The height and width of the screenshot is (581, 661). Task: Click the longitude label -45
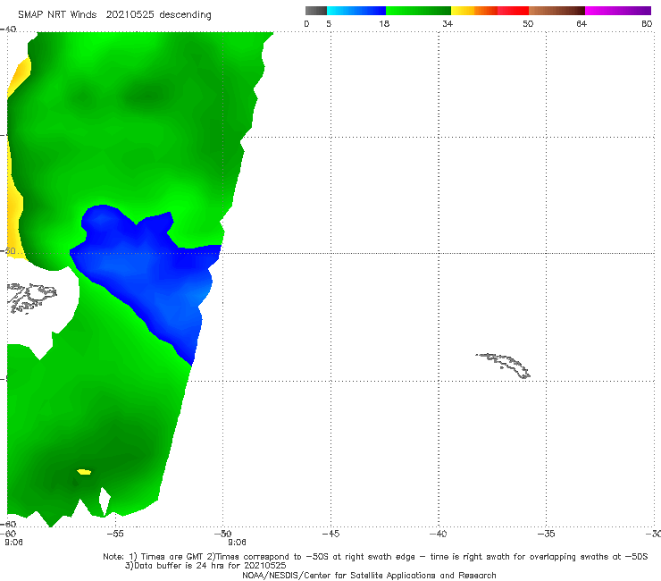point(330,535)
